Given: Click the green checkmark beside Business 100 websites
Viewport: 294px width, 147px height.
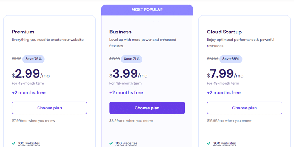Looking at the screenshot, I should 111,144.
